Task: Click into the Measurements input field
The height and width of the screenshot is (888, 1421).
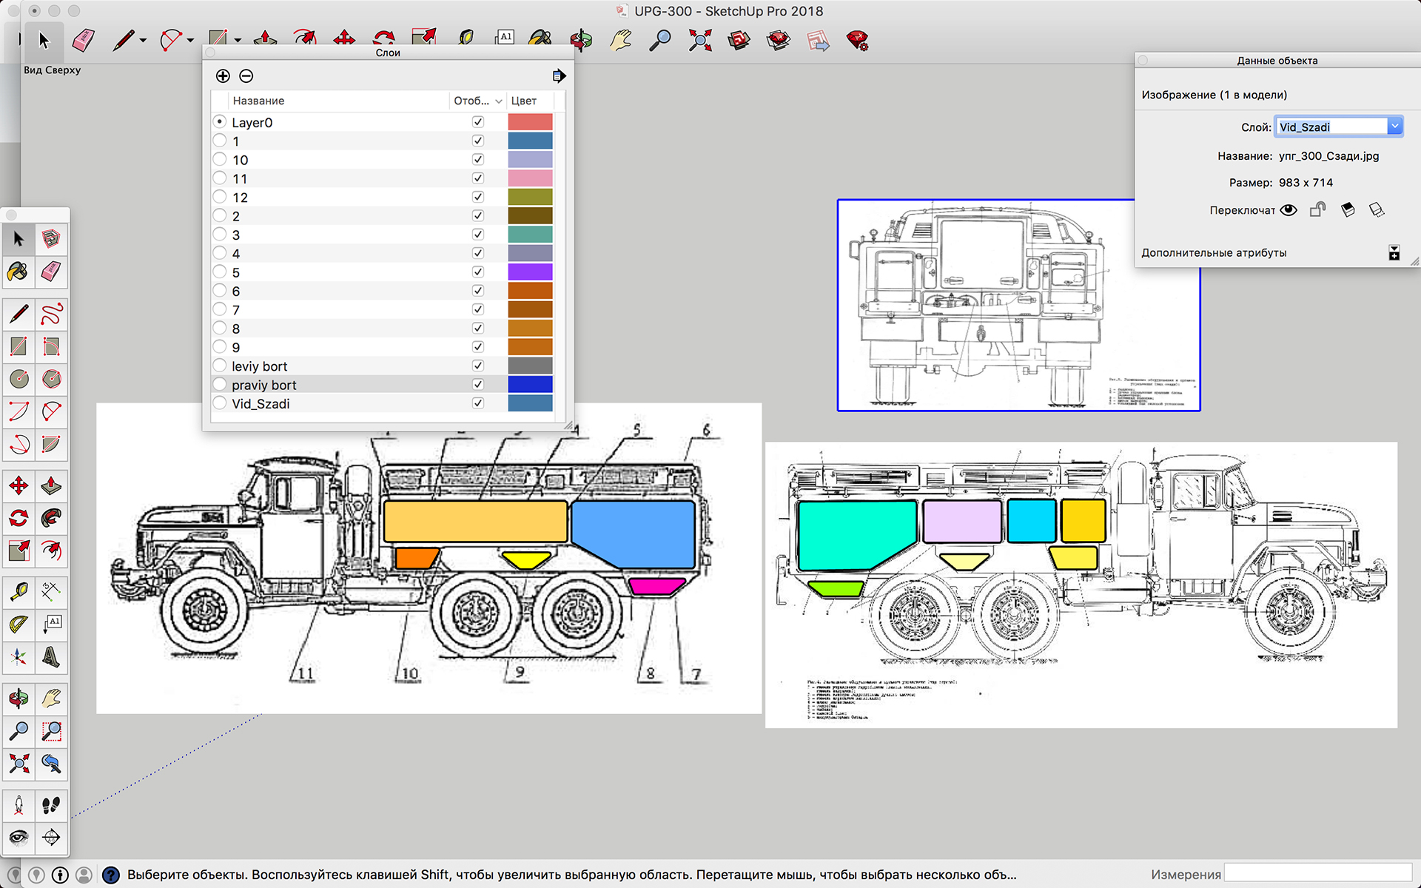Action: [1318, 874]
